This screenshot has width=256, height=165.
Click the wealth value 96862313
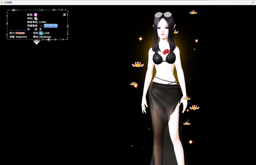[x=21, y=37]
